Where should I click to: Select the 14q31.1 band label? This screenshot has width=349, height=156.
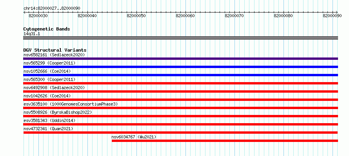tap(32, 34)
